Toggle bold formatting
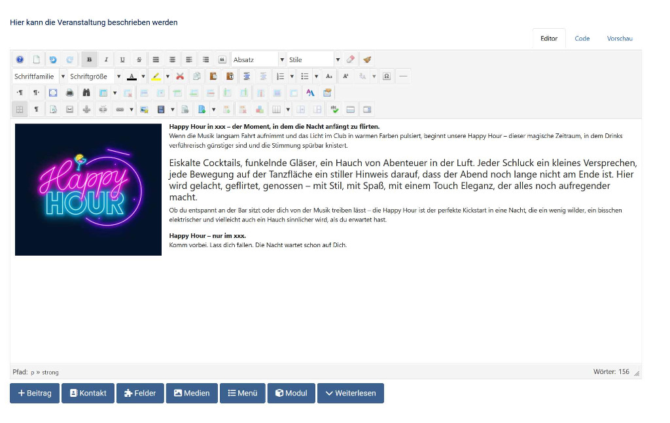This screenshot has height=423, width=670. [89, 59]
